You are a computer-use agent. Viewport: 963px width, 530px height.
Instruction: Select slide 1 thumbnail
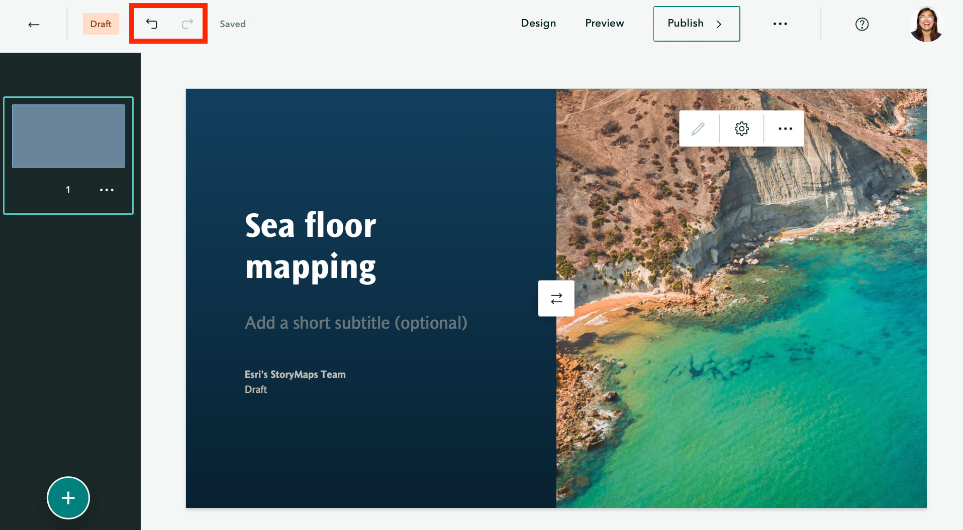68,136
